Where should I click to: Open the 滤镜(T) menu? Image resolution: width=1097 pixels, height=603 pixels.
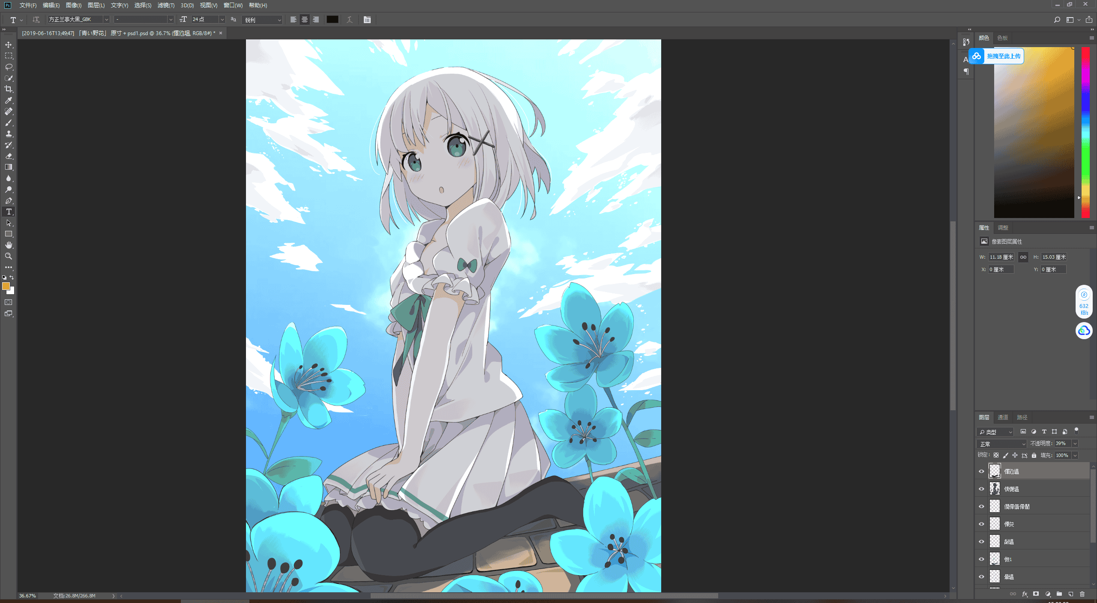click(x=166, y=5)
